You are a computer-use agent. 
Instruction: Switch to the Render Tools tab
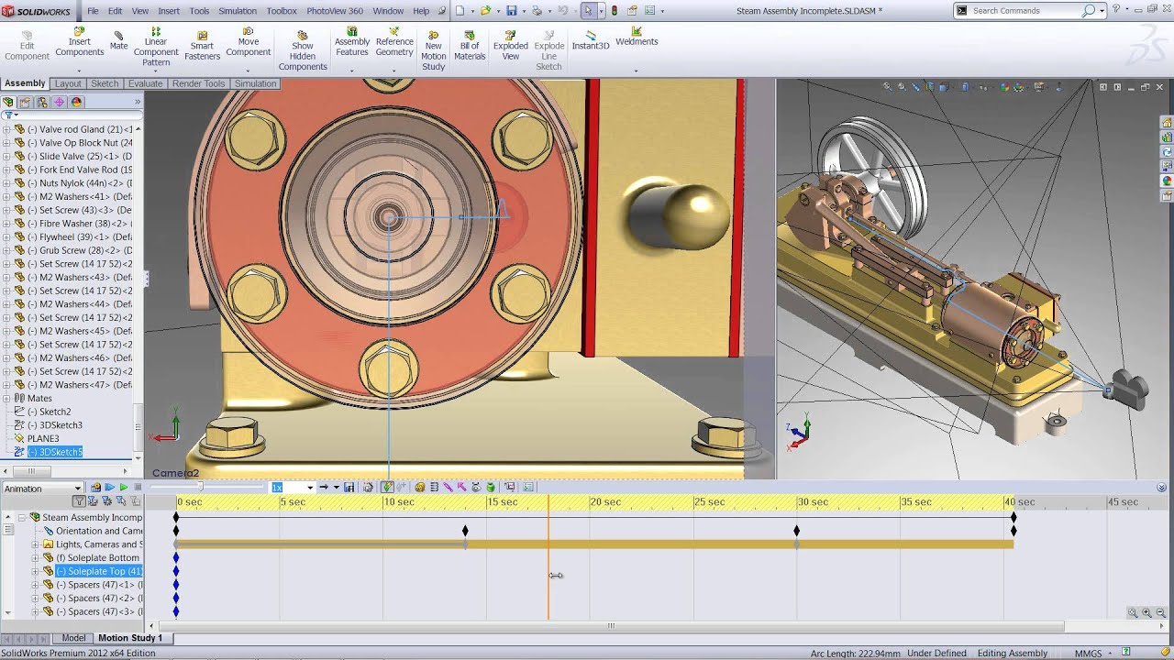point(199,83)
